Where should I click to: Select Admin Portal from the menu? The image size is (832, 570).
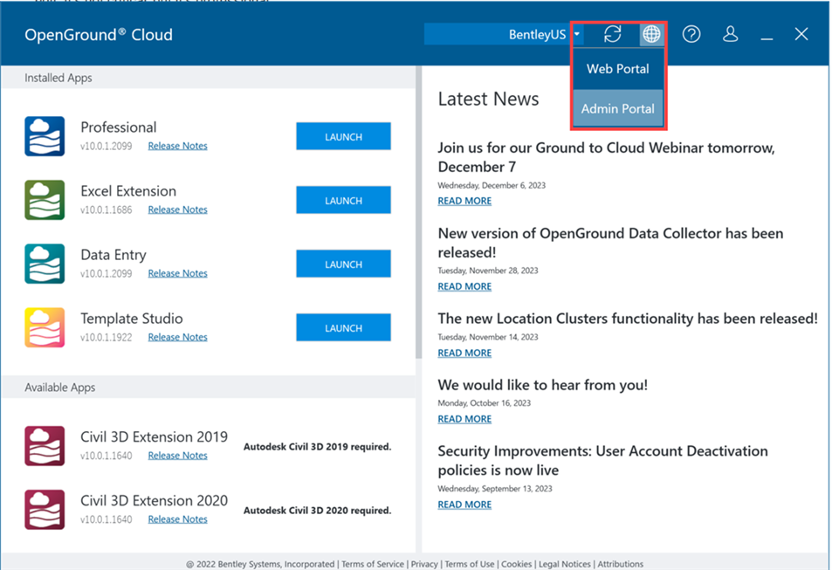617,108
